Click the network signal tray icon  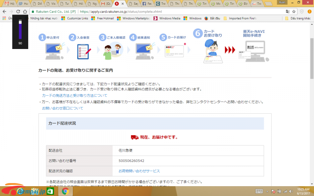[x=285, y=191]
